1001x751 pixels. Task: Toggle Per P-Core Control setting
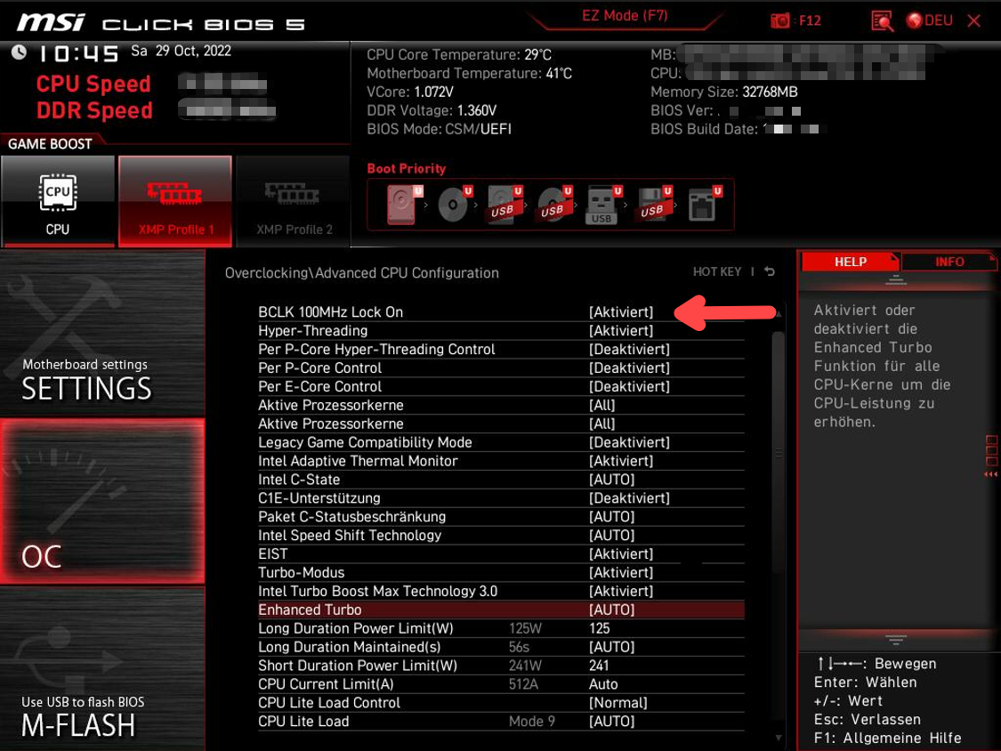(501, 367)
